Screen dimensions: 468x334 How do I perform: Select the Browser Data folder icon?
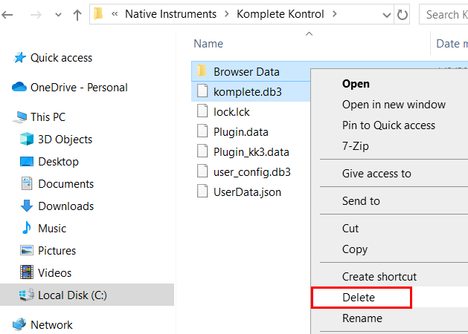click(x=202, y=72)
